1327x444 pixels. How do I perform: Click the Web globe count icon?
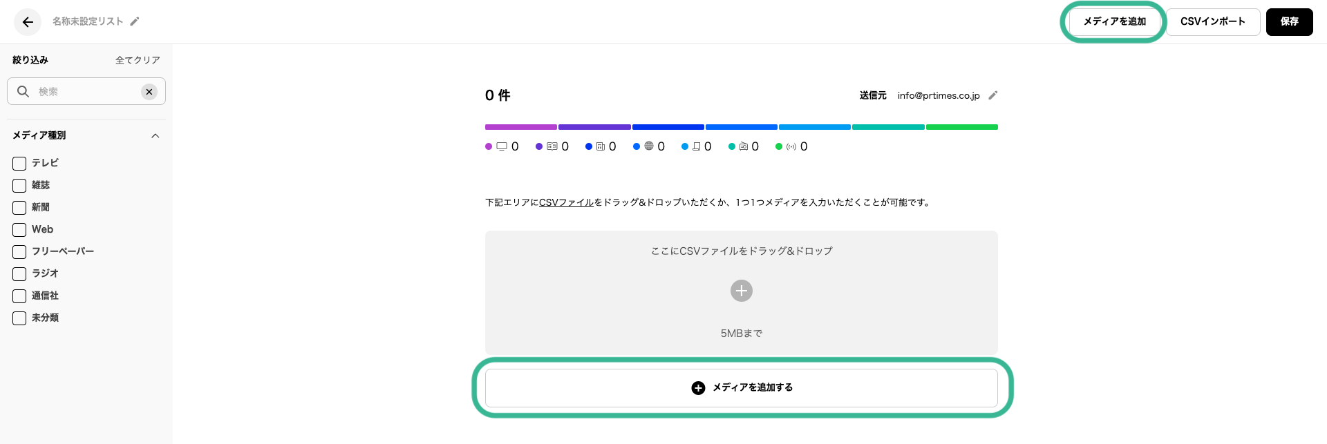tap(649, 146)
